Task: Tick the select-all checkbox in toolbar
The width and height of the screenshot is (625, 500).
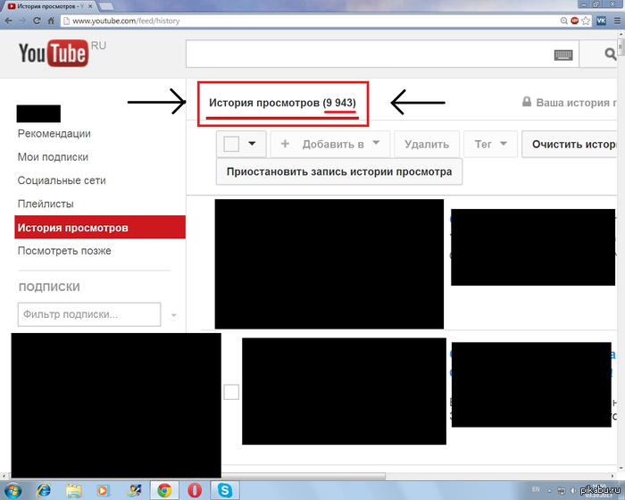Action: point(231,144)
